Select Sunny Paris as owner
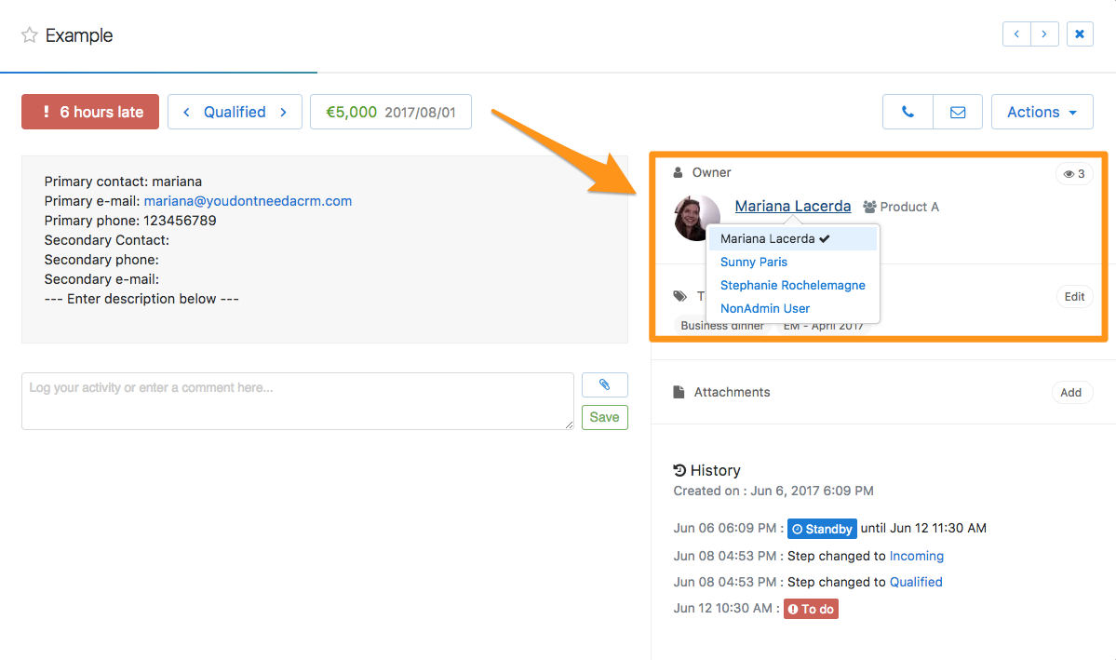1116x660 pixels. (x=754, y=262)
